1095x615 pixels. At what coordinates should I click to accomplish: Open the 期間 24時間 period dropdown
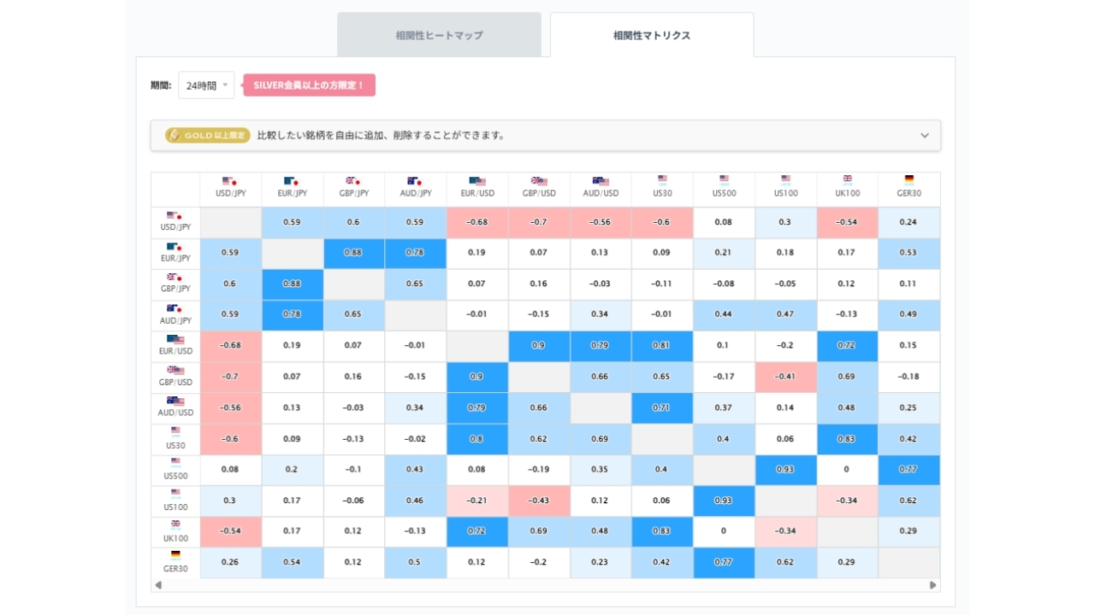click(206, 85)
